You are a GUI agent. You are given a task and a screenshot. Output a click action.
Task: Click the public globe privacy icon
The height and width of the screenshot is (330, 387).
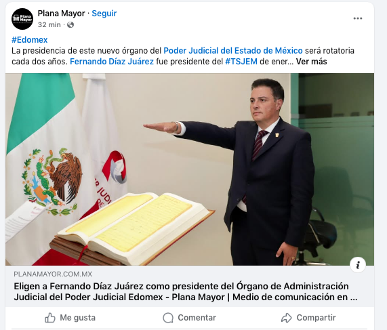(x=70, y=24)
